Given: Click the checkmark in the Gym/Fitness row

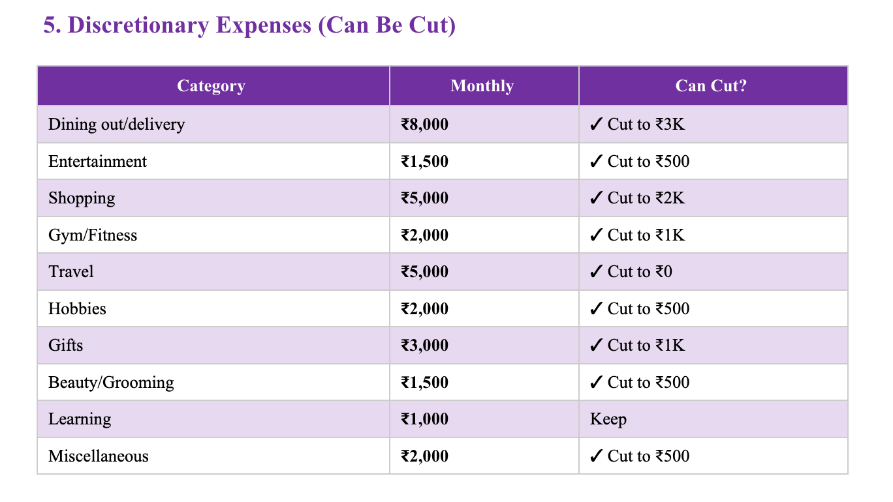Looking at the screenshot, I should click(596, 235).
